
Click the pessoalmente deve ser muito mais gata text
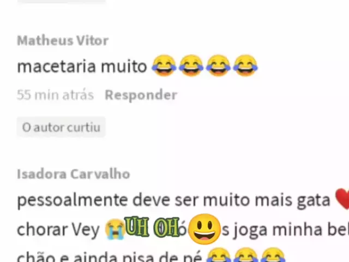point(173,200)
